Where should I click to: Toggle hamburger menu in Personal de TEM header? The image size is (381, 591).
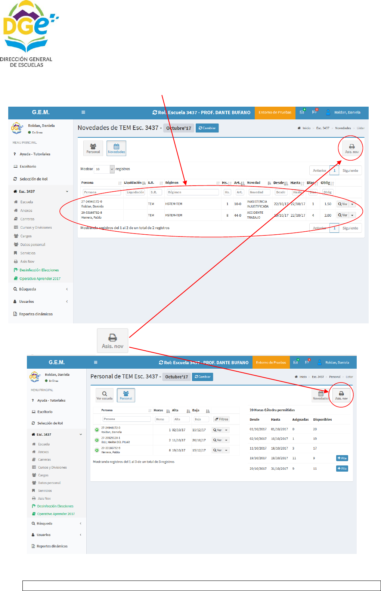coord(96,362)
